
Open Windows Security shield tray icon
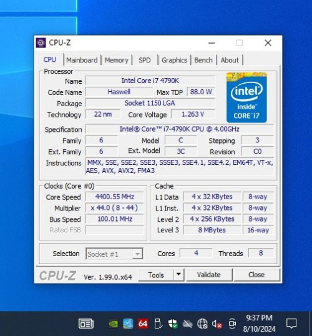173,324
